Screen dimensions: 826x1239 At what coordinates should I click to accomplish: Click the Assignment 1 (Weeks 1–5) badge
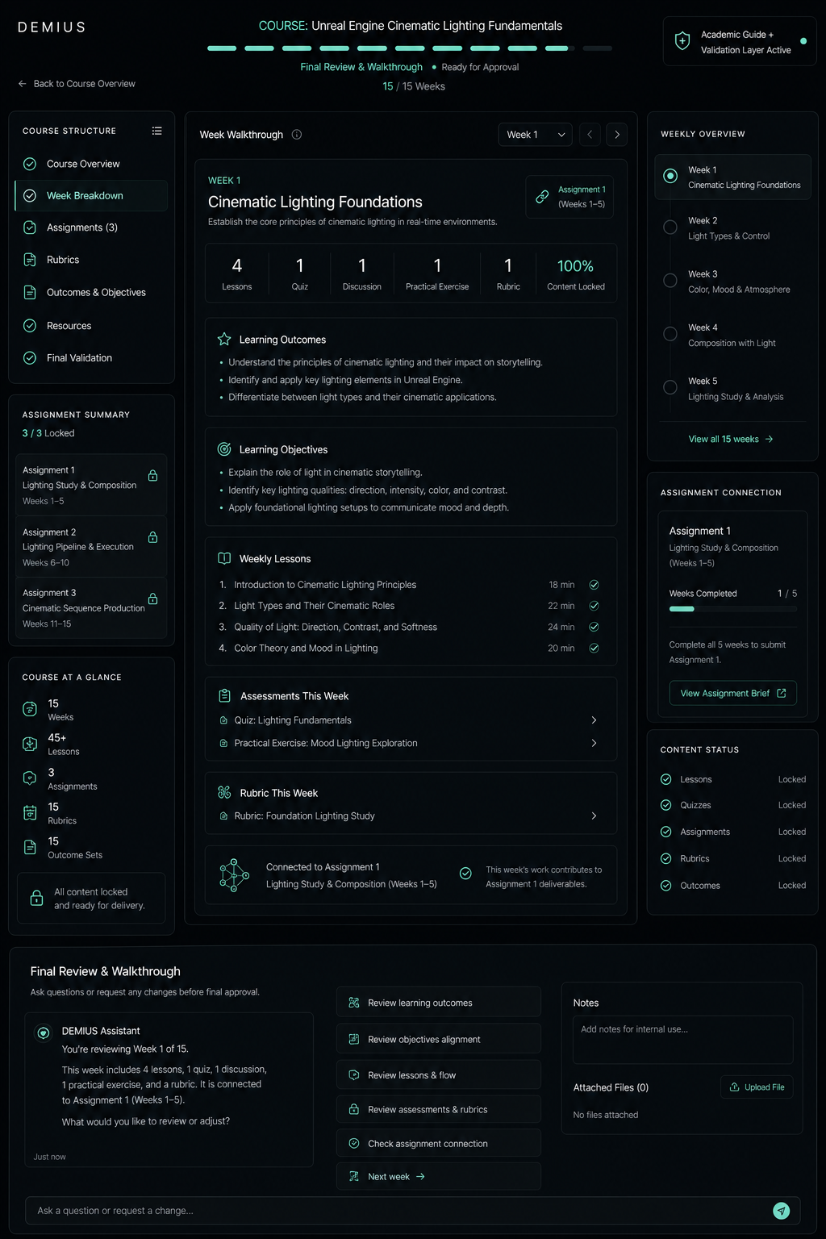(569, 197)
